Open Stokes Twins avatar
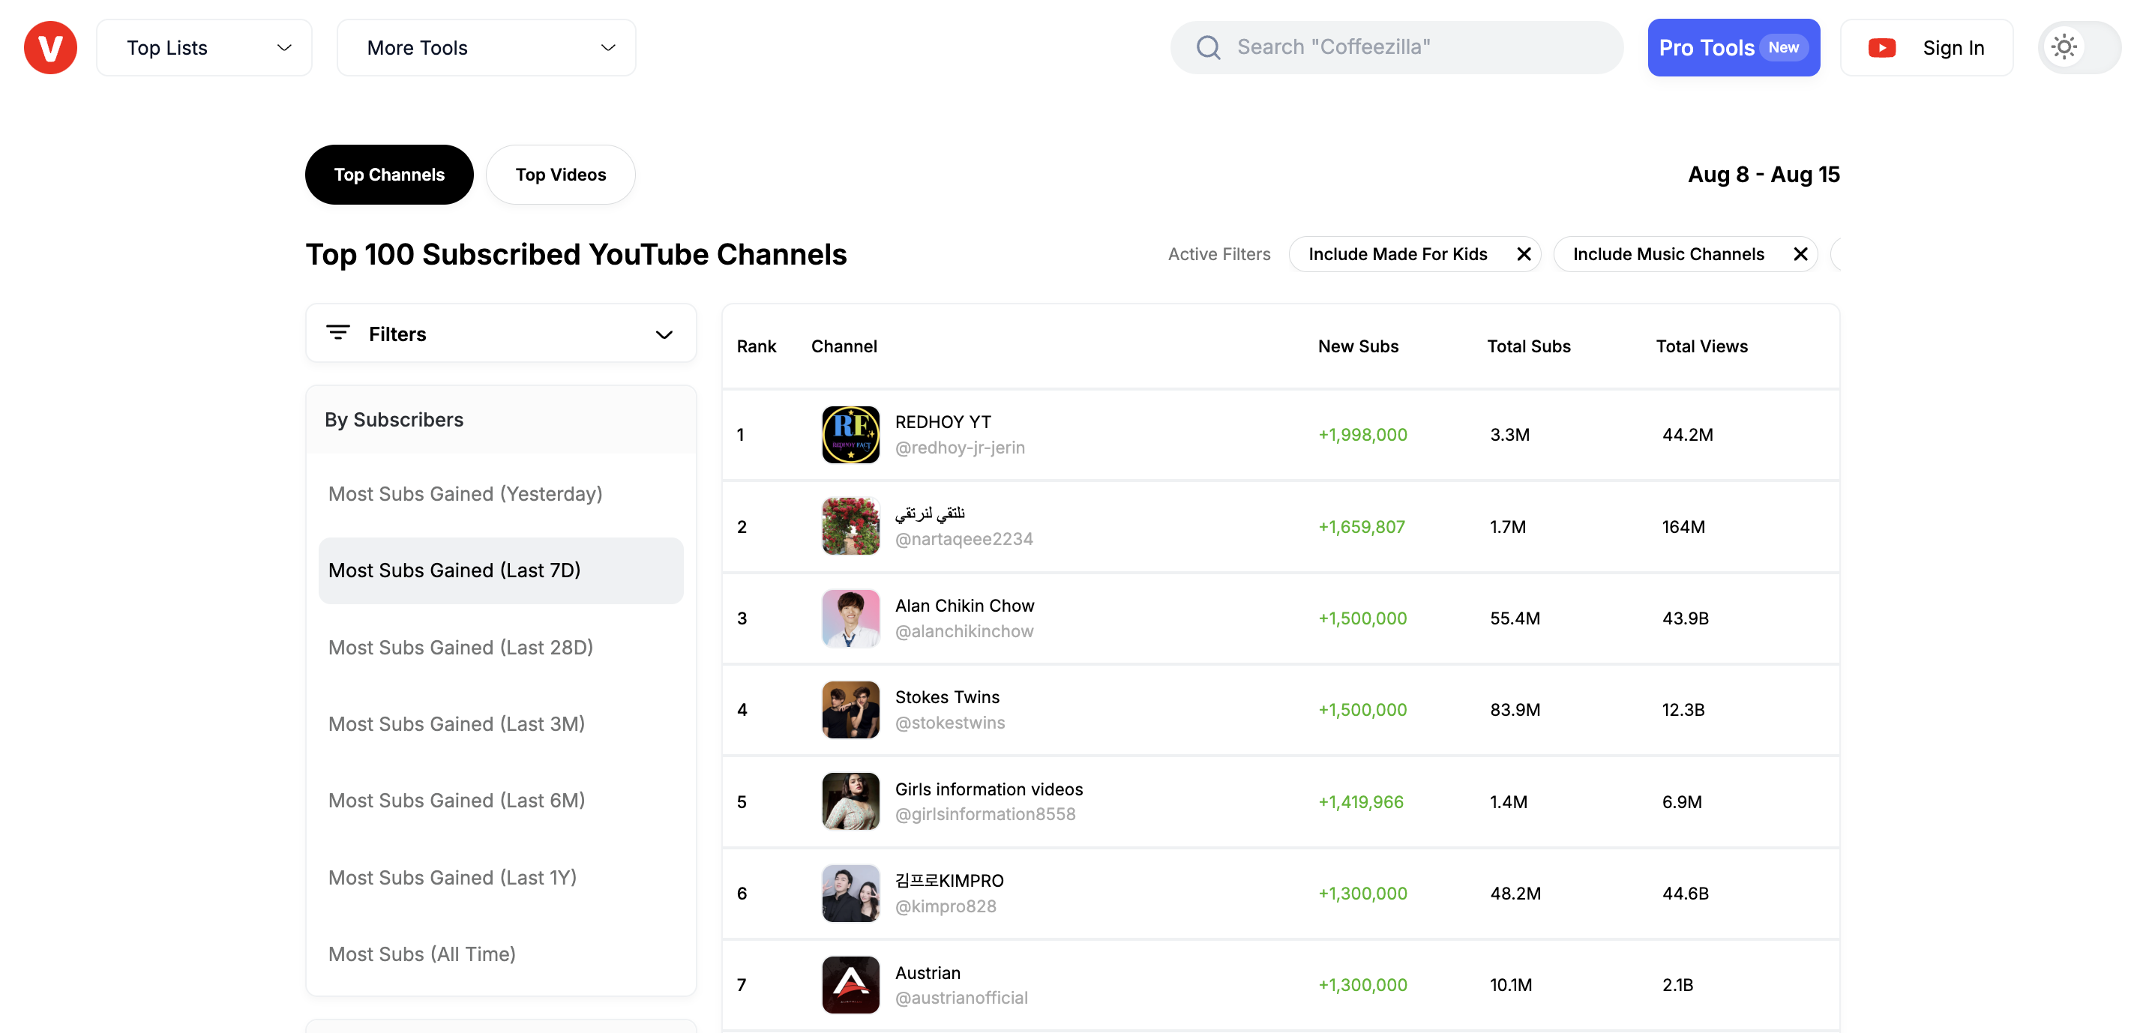The width and height of the screenshot is (2146, 1033). point(850,710)
